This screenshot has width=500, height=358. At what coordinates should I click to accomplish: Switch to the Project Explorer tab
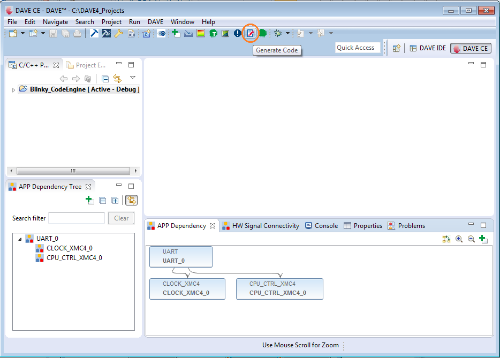click(x=86, y=65)
